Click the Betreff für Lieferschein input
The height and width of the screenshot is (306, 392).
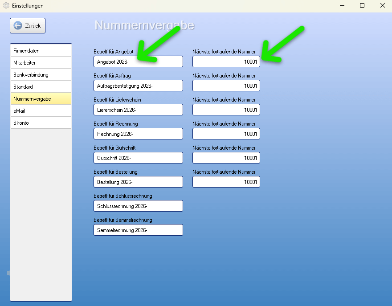point(138,110)
